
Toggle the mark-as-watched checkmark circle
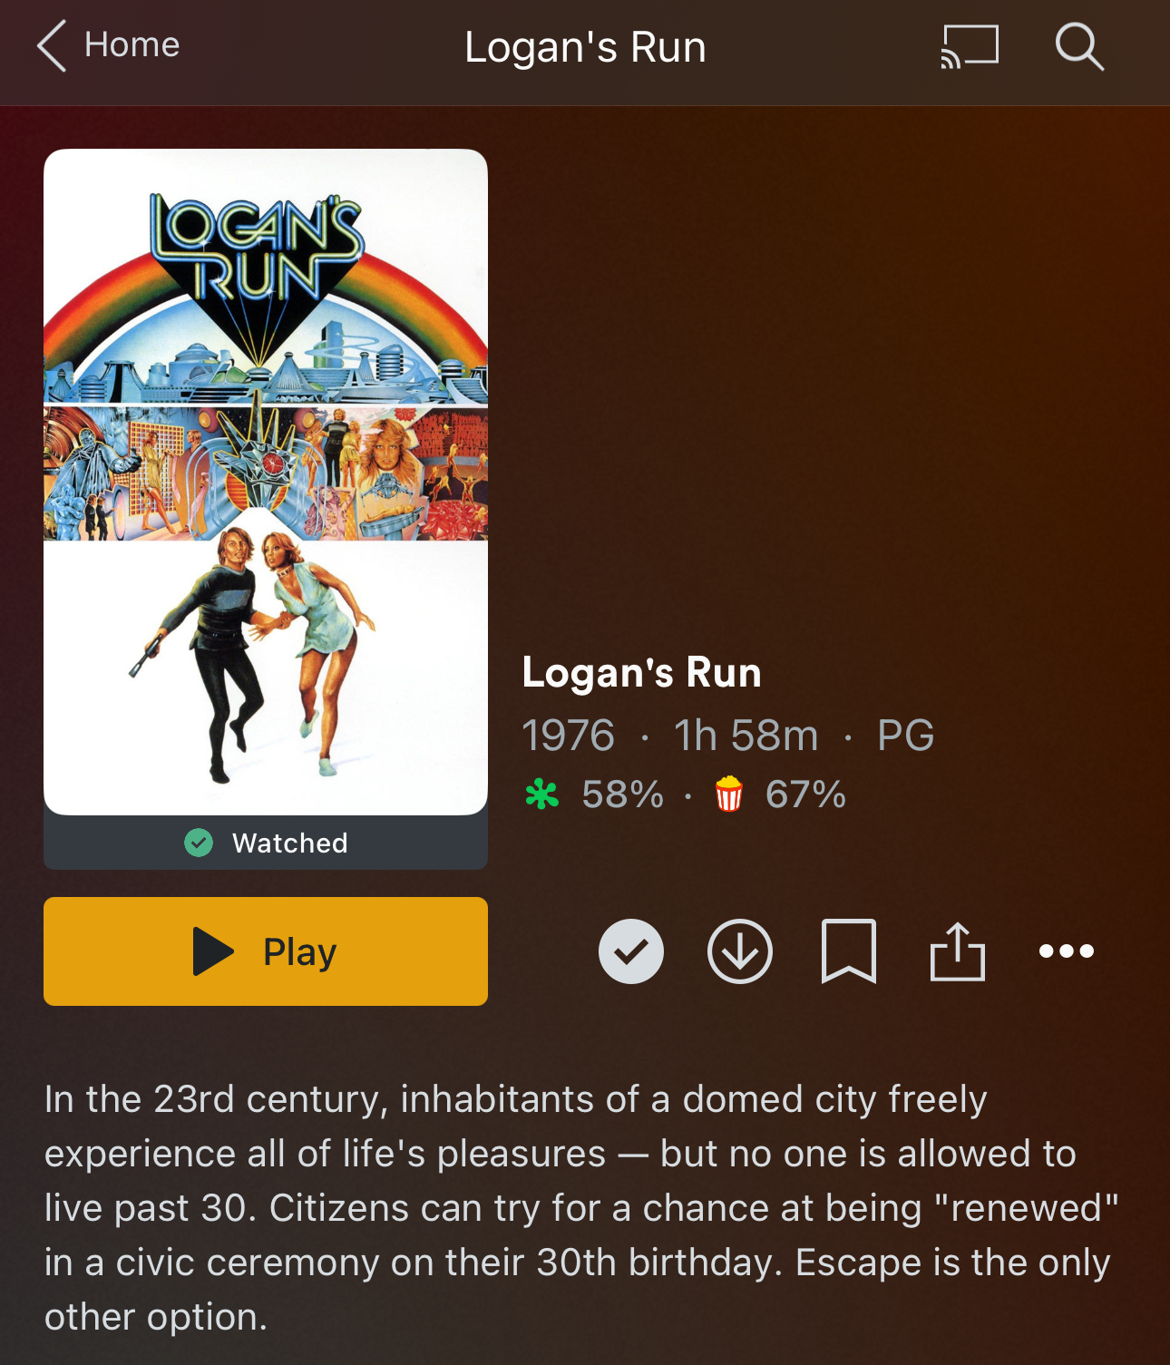(631, 951)
